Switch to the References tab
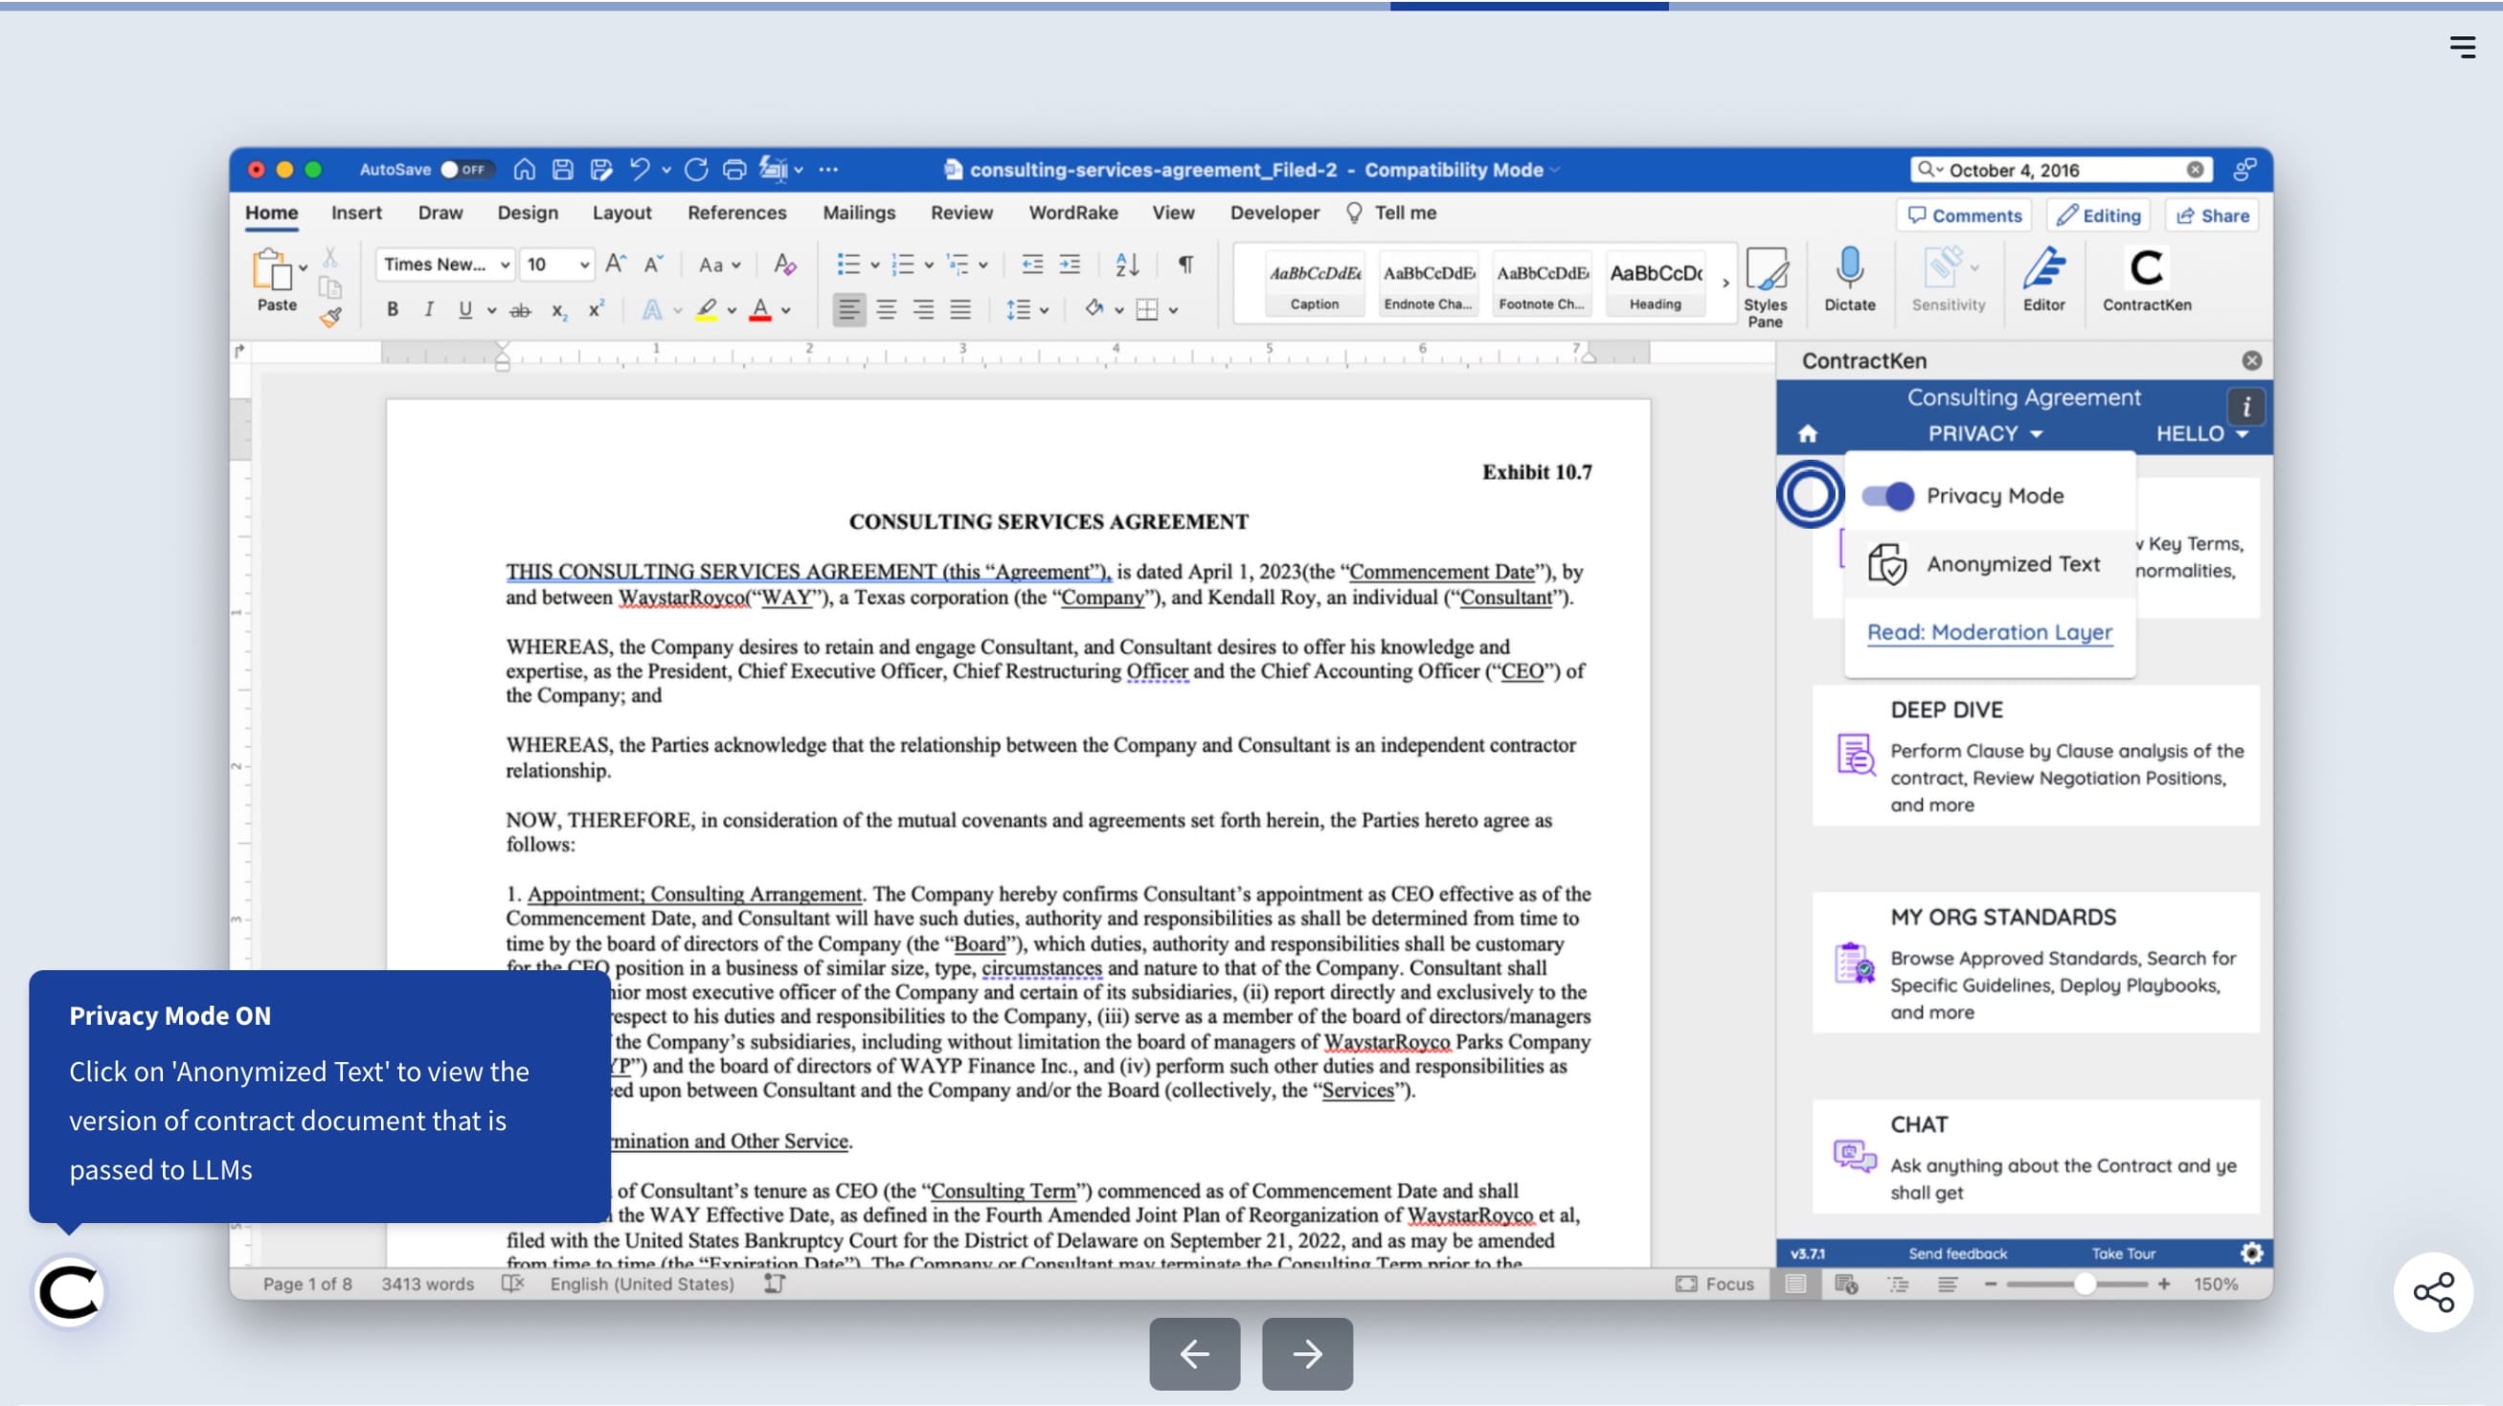2503x1406 pixels. tap(736, 213)
